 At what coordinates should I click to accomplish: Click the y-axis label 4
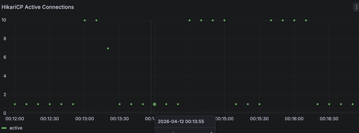pos(5,76)
